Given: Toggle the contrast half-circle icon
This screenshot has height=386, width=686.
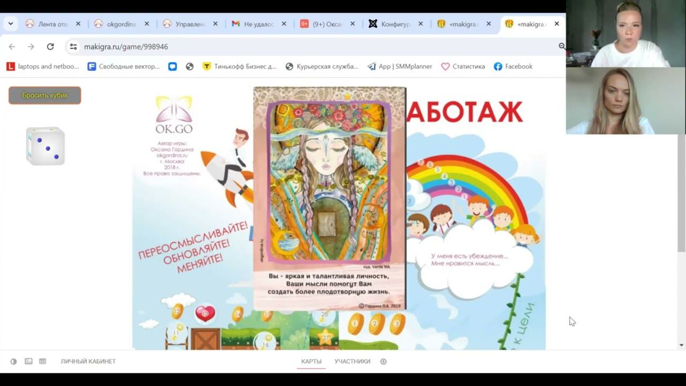Looking at the screenshot, I should pyautogui.click(x=13, y=361).
